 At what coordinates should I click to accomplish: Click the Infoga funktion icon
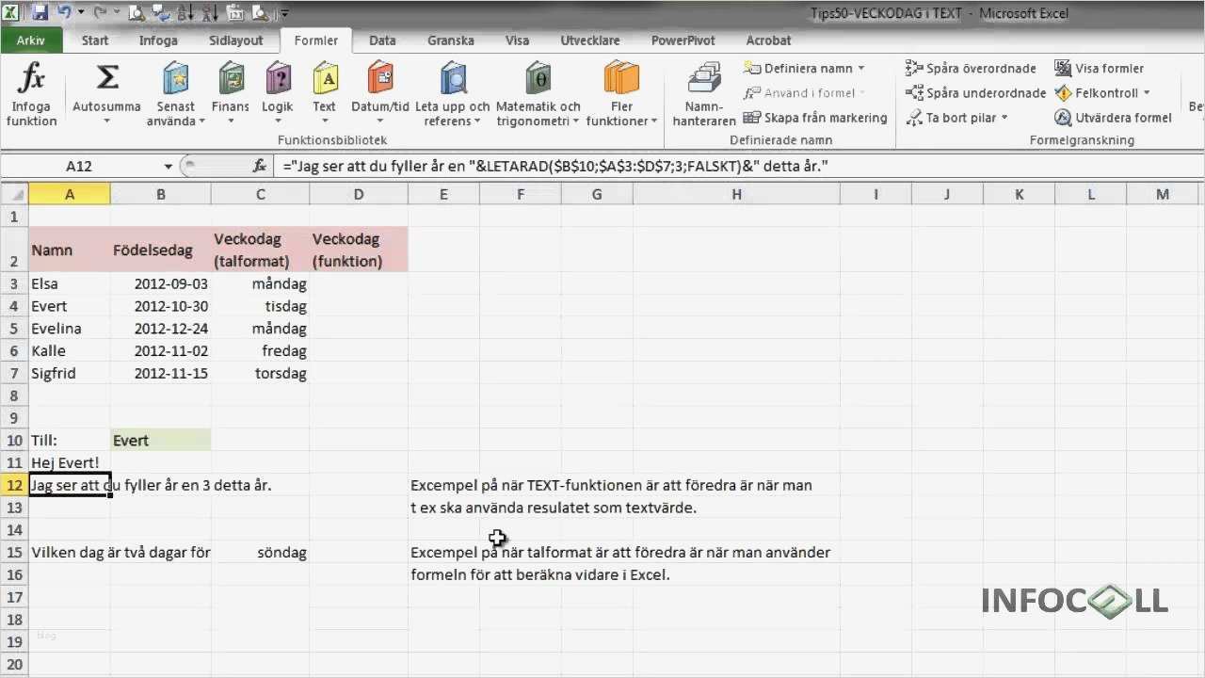(x=31, y=89)
